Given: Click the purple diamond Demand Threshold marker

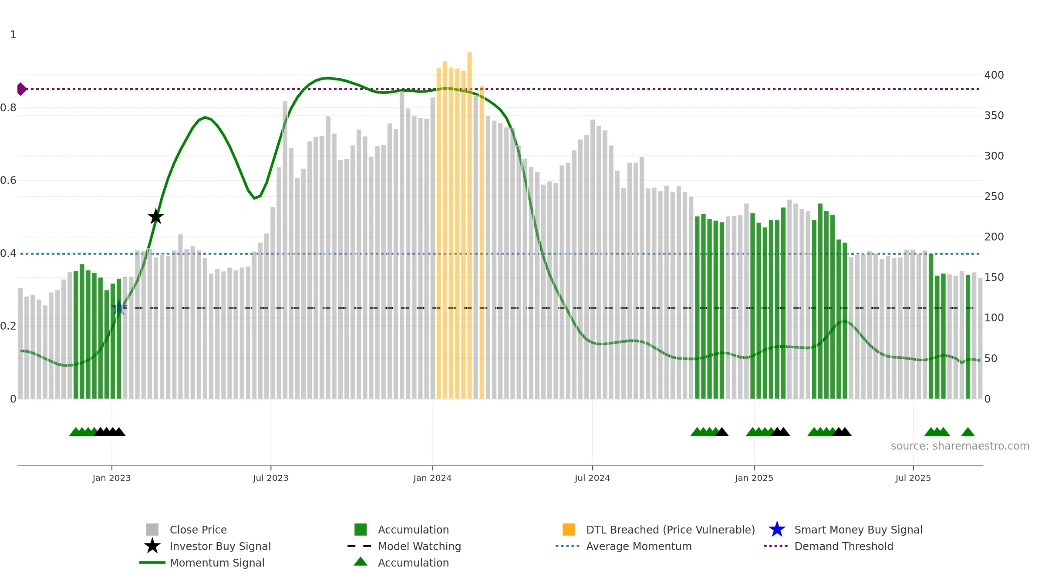Looking at the screenshot, I should tap(21, 89).
